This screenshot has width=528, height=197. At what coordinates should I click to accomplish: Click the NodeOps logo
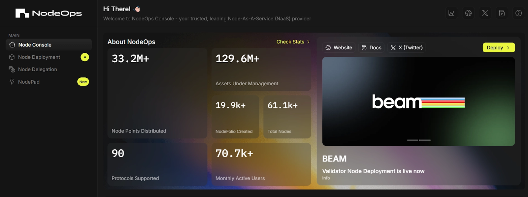[49, 13]
